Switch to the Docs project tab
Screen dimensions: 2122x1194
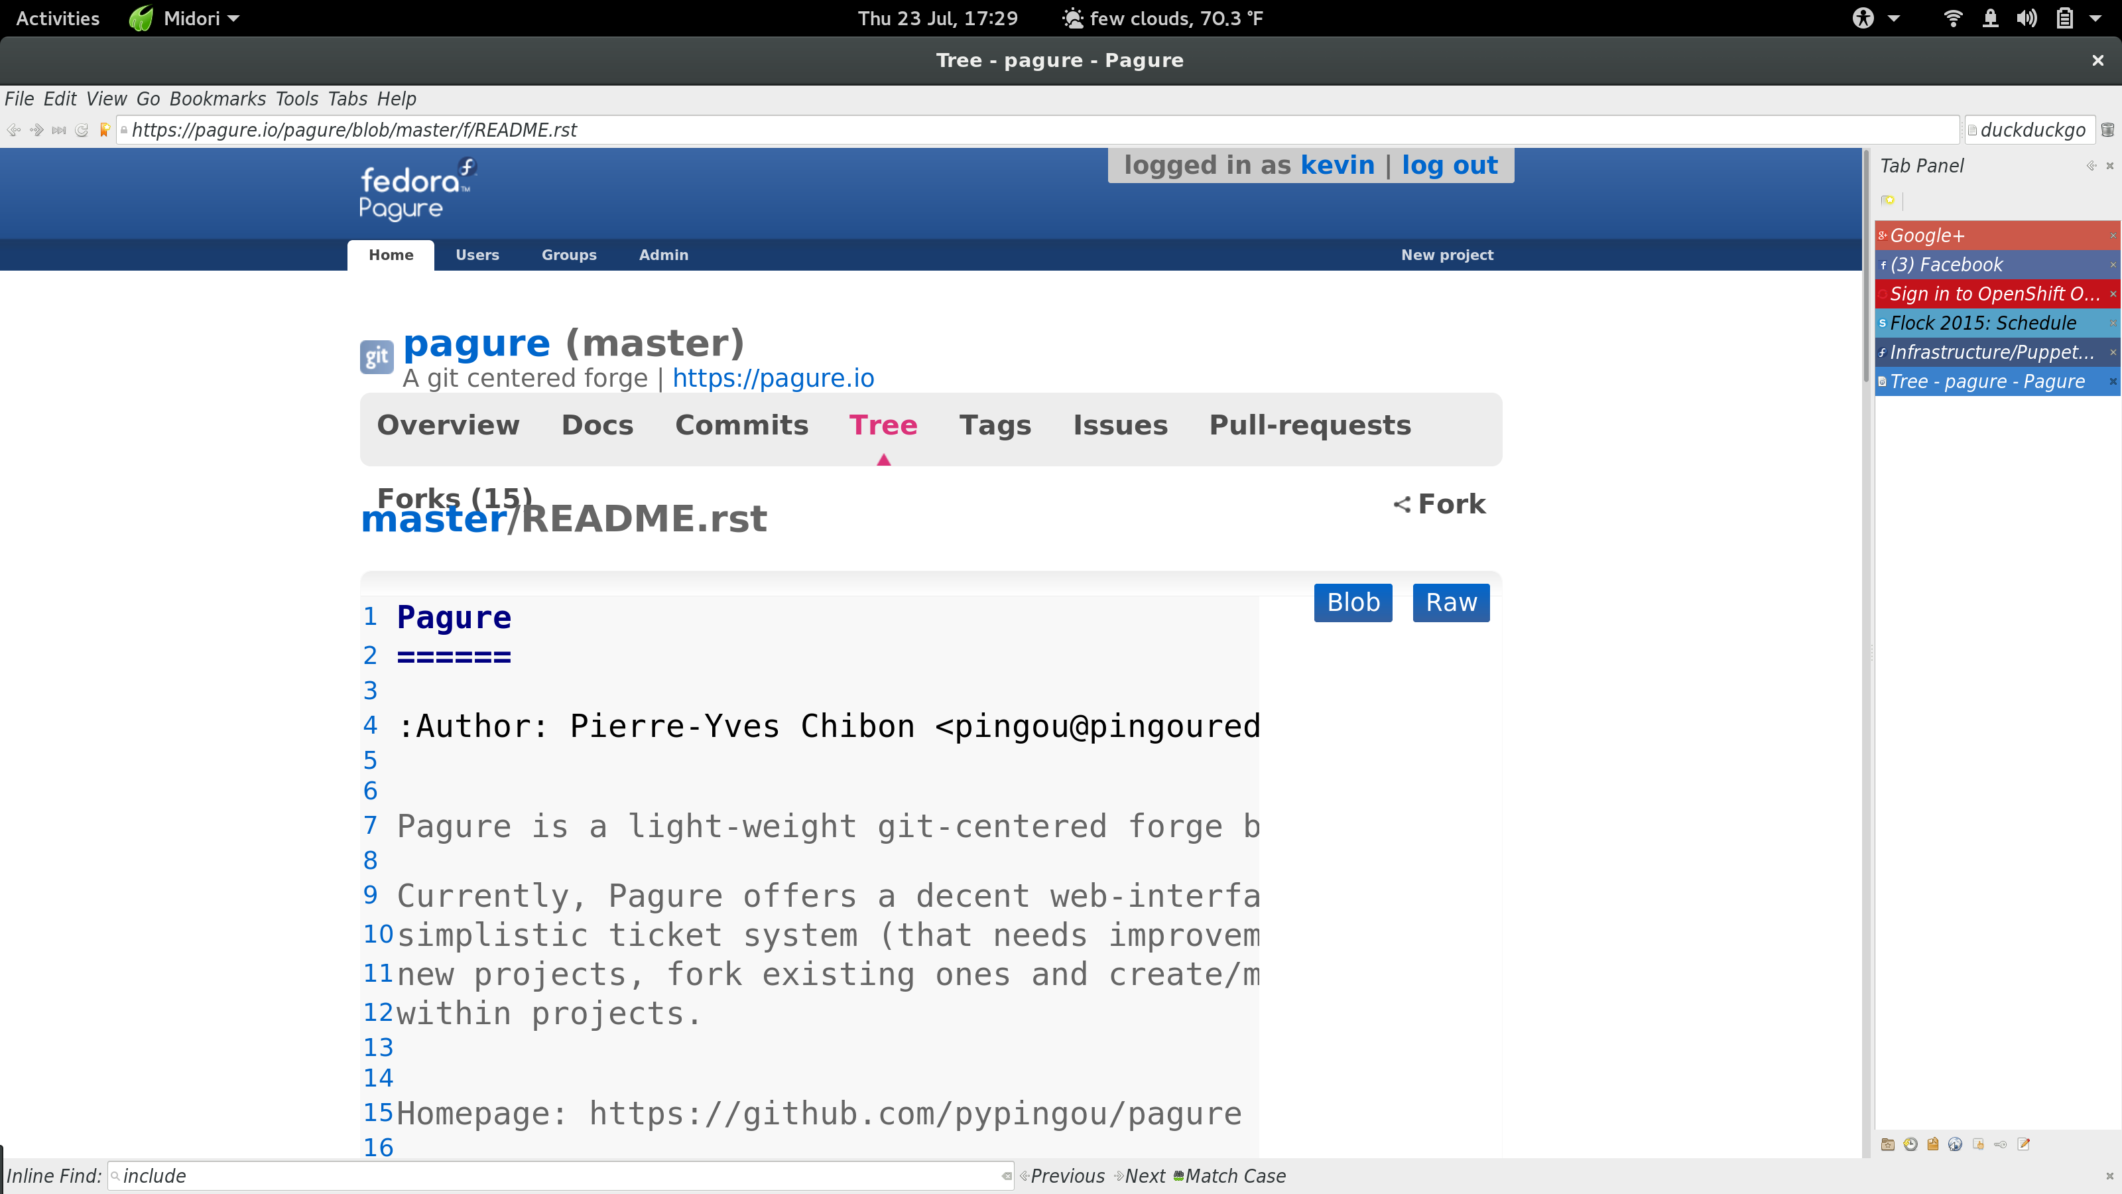pyautogui.click(x=597, y=425)
